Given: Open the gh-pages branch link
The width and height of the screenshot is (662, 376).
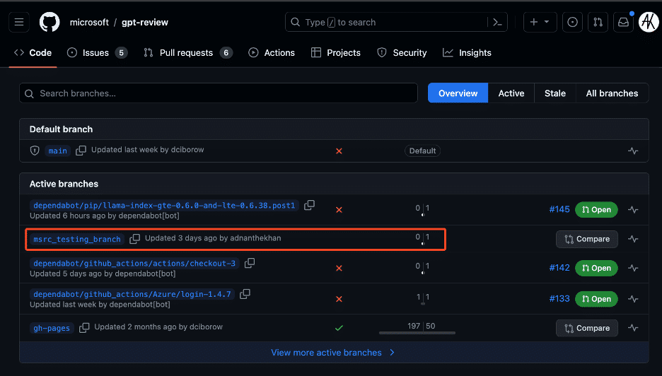Looking at the screenshot, I should click(52, 328).
